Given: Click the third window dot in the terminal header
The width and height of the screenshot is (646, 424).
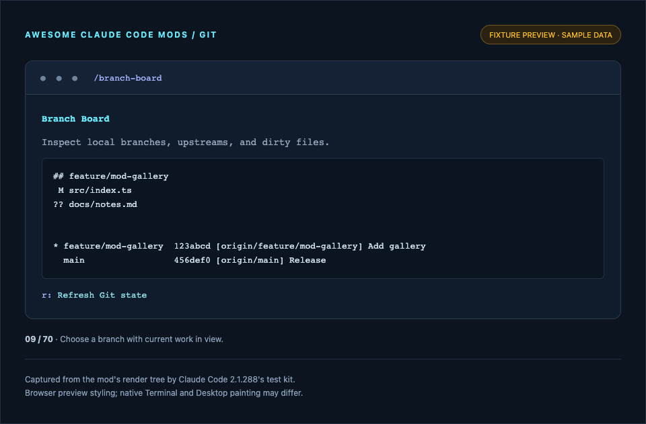Looking at the screenshot, I should 75,78.
